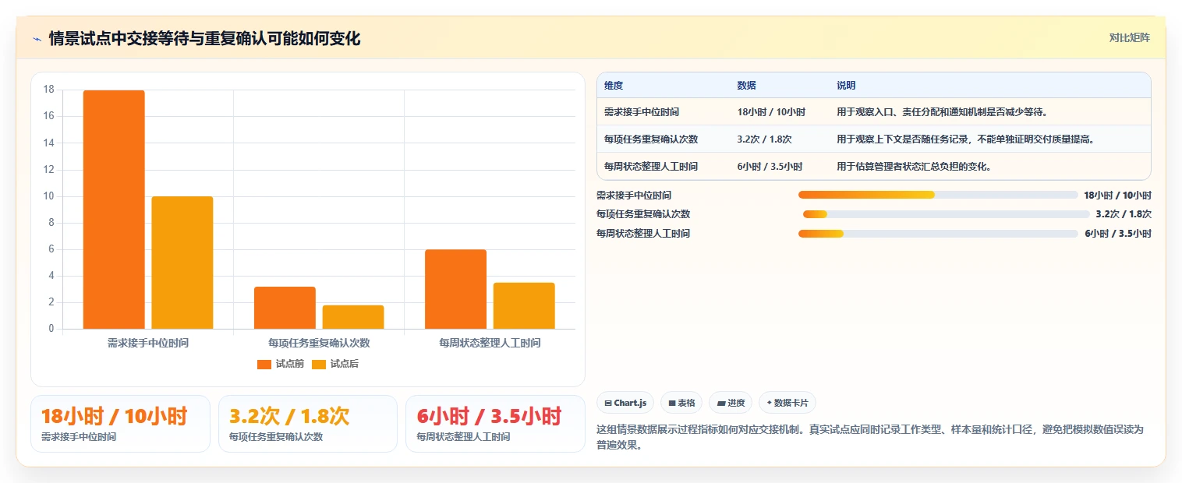Click the 试点前 orange legend swatch
Screen dimensions: 1182x483
tap(264, 364)
